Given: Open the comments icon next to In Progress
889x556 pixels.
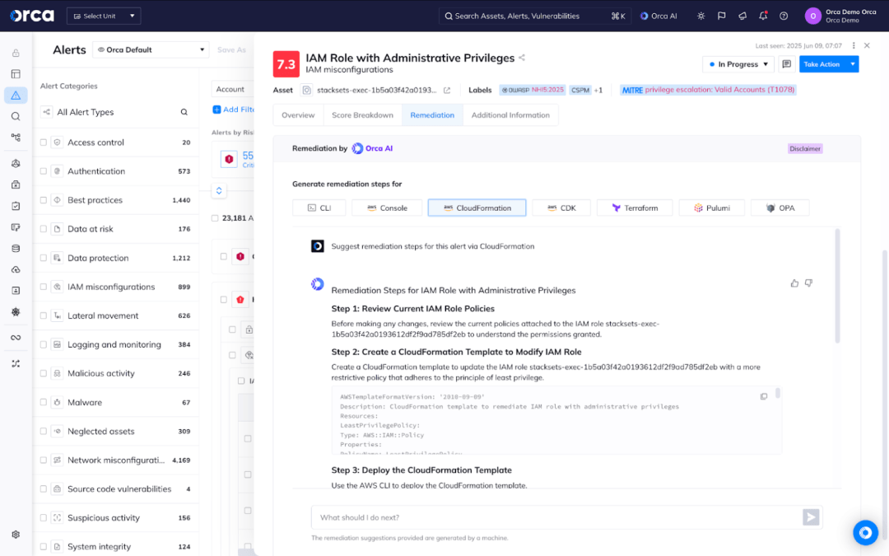Looking at the screenshot, I should click(x=786, y=64).
